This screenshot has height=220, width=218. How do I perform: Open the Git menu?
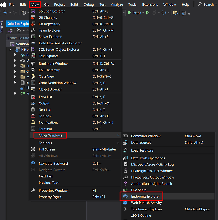point(46,4)
